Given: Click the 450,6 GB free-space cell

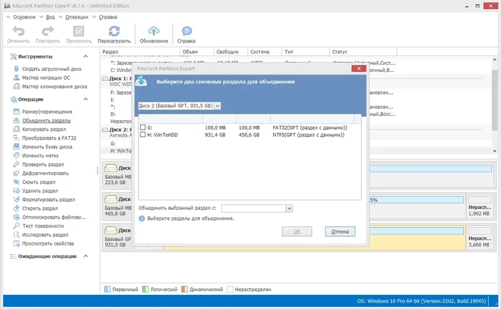Looking at the screenshot, I should [x=249, y=135].
